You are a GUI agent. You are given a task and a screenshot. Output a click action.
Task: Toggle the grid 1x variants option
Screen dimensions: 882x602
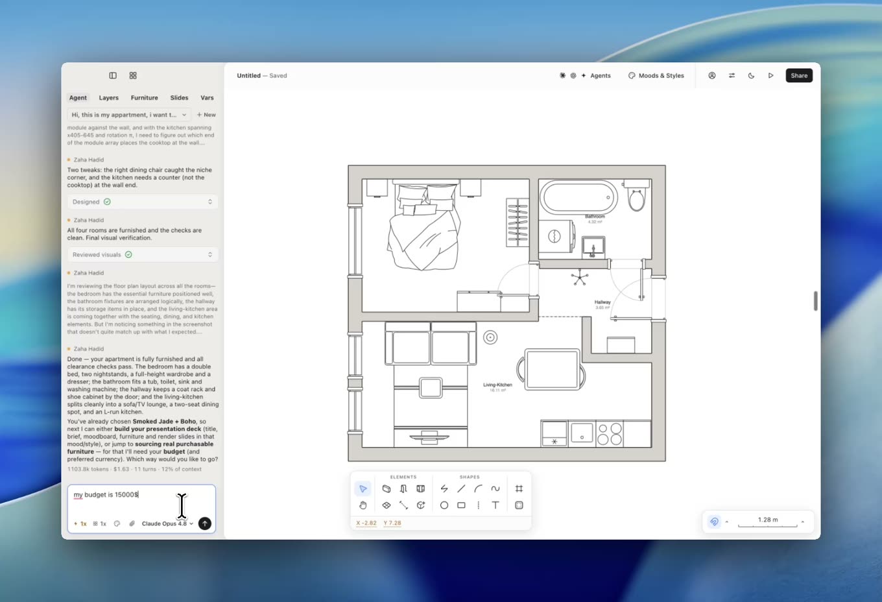click(99, 524)
